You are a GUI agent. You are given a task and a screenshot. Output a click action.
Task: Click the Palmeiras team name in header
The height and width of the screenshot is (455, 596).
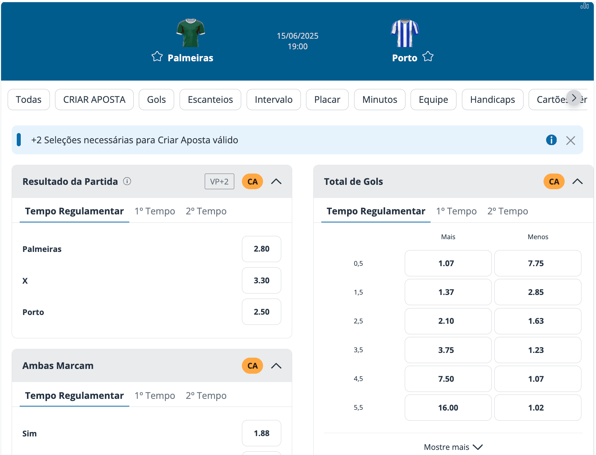(x=191, y=58)
